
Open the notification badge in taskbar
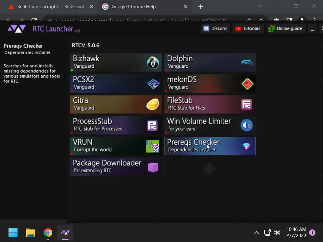tap(312, 233)
